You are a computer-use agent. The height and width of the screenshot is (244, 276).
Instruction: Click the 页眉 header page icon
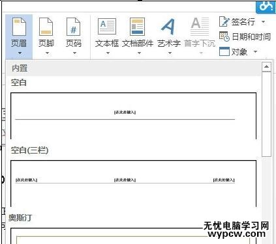point(19,27)
